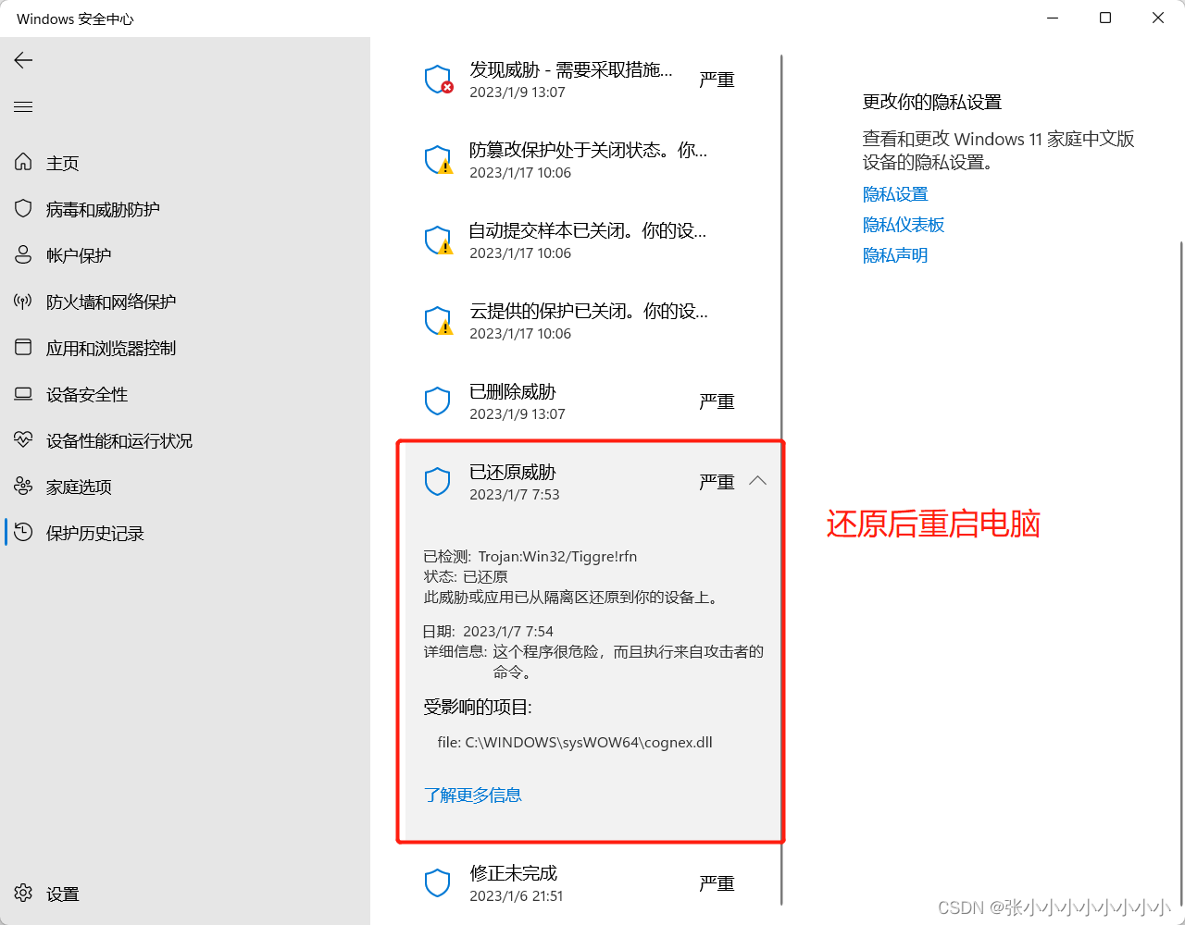Open the 隐私设置 link
The height and width of the screenshot is (925, 1185).
[895, 194]
